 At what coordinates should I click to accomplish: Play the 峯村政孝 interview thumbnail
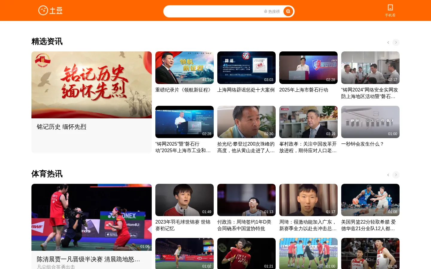[308, 122]
